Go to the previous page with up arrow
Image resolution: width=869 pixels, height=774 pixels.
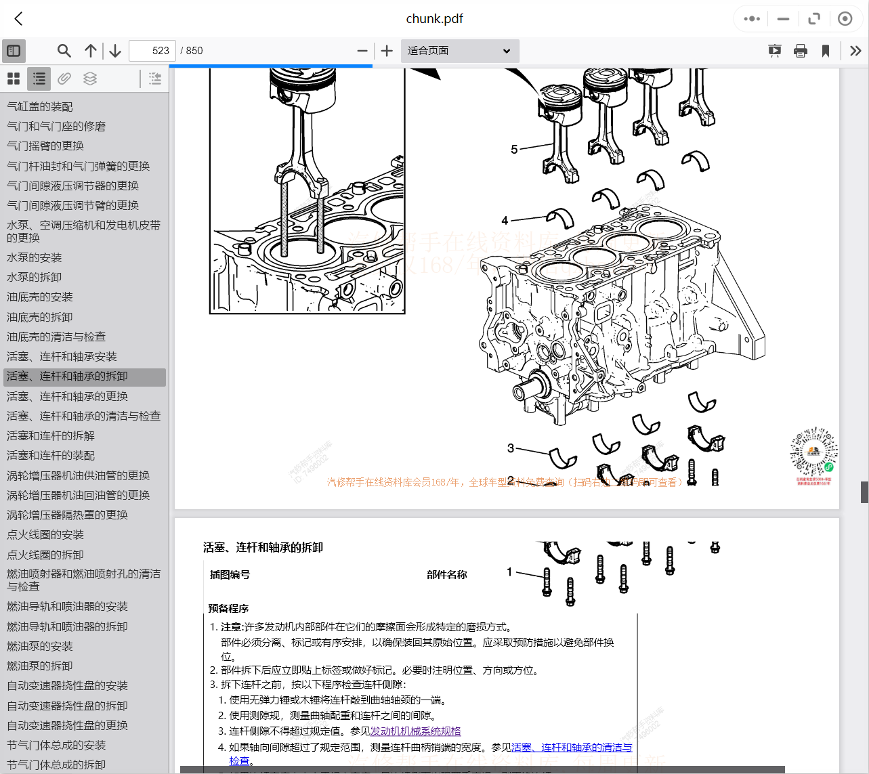tap(90, 51)
